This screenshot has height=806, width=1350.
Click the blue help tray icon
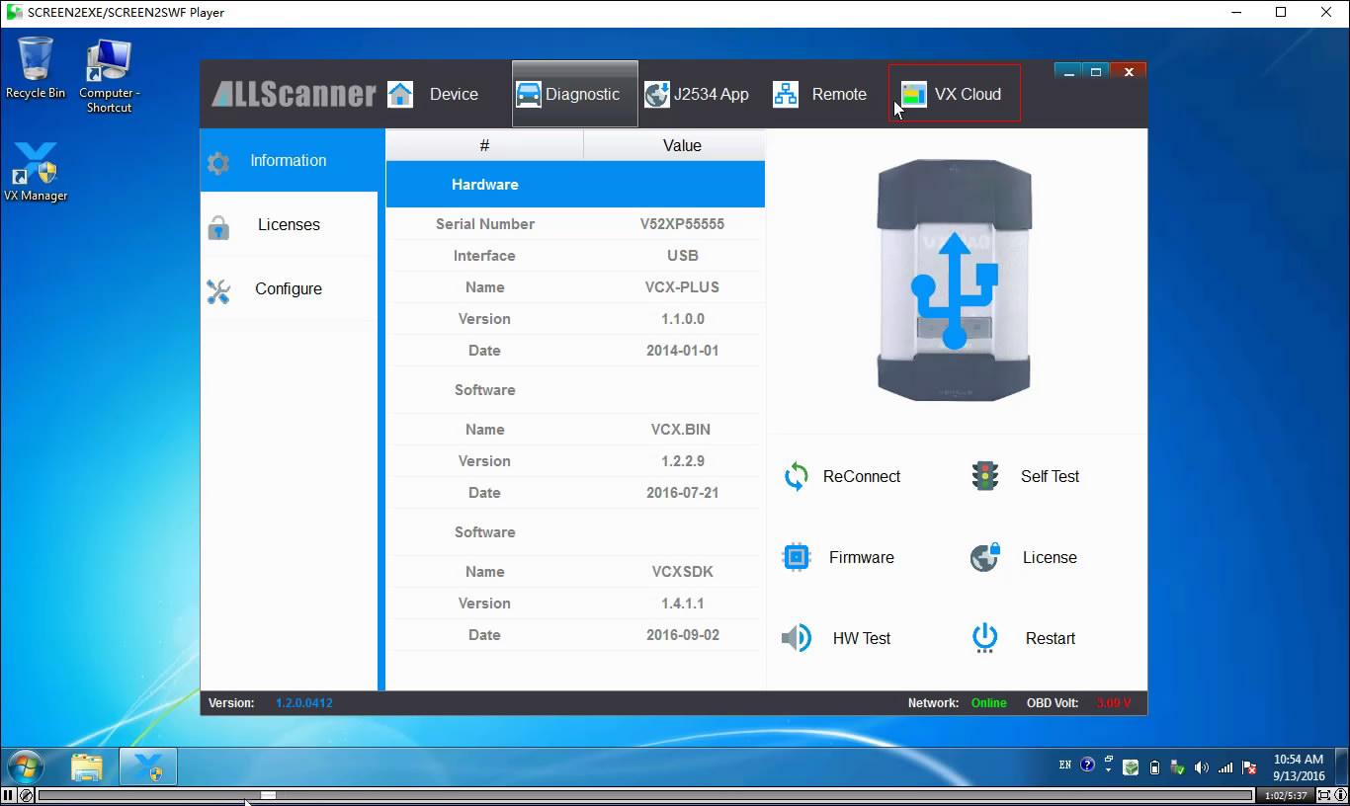pyautogui.click(x=1088, y=765)
